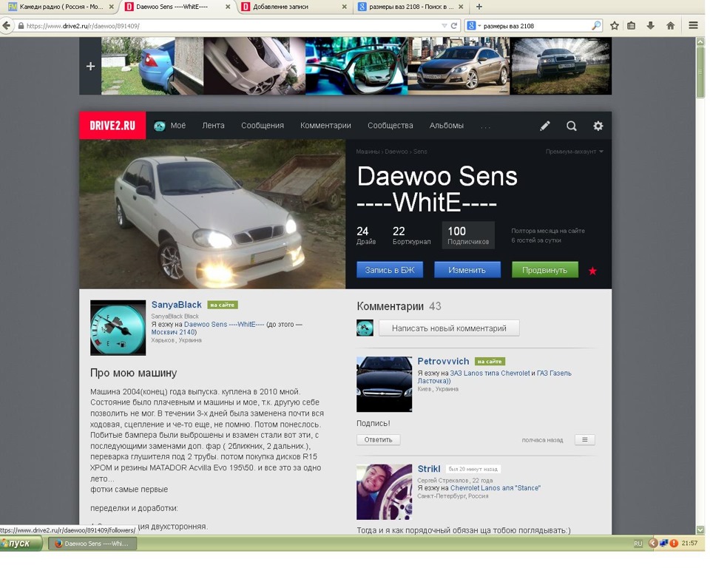Click the Daewoo breadcrumb link

click(x=396, y=152)
